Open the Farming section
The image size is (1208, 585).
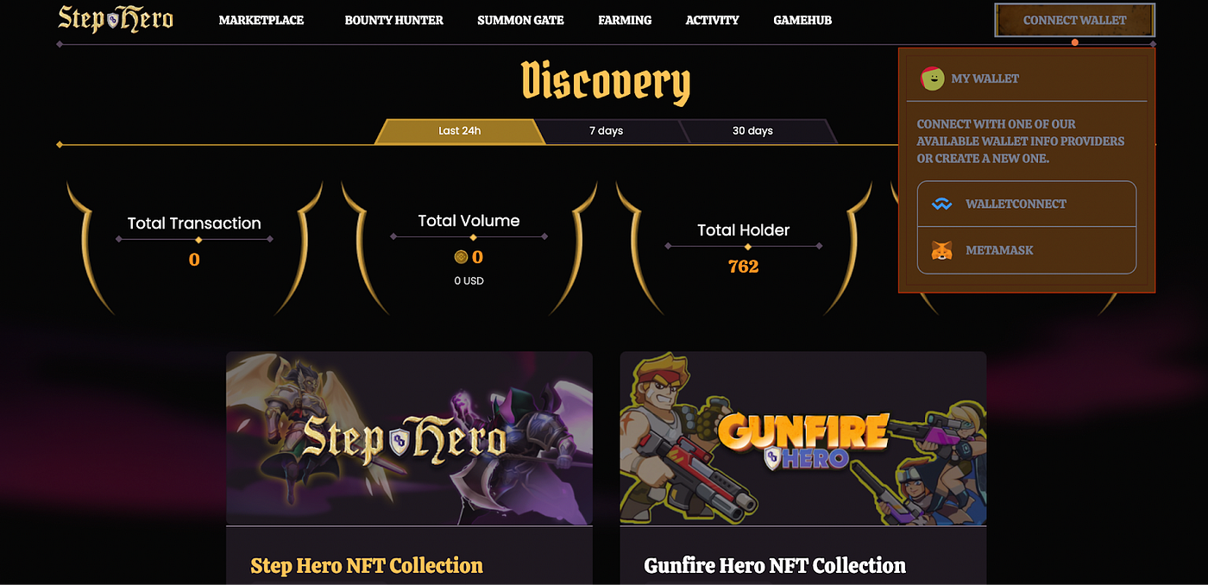(625, 20)
